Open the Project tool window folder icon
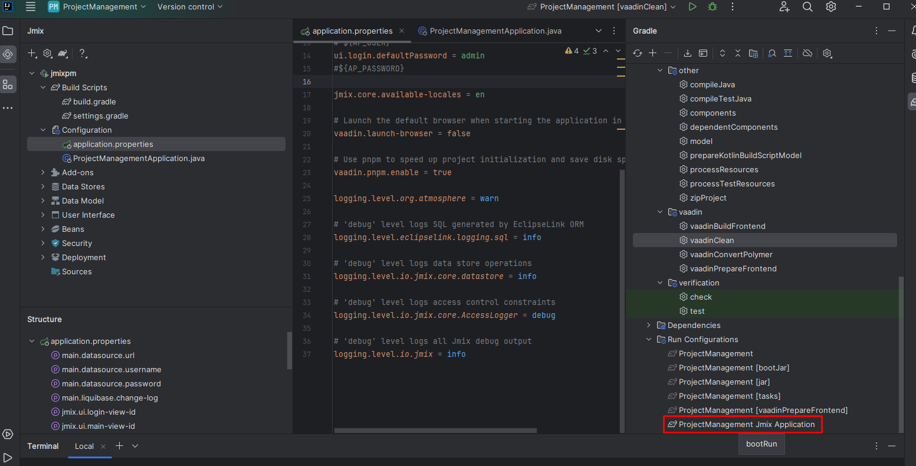 8,31
